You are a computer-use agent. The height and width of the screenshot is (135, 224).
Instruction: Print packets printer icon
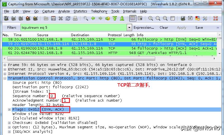coord(75,18)
